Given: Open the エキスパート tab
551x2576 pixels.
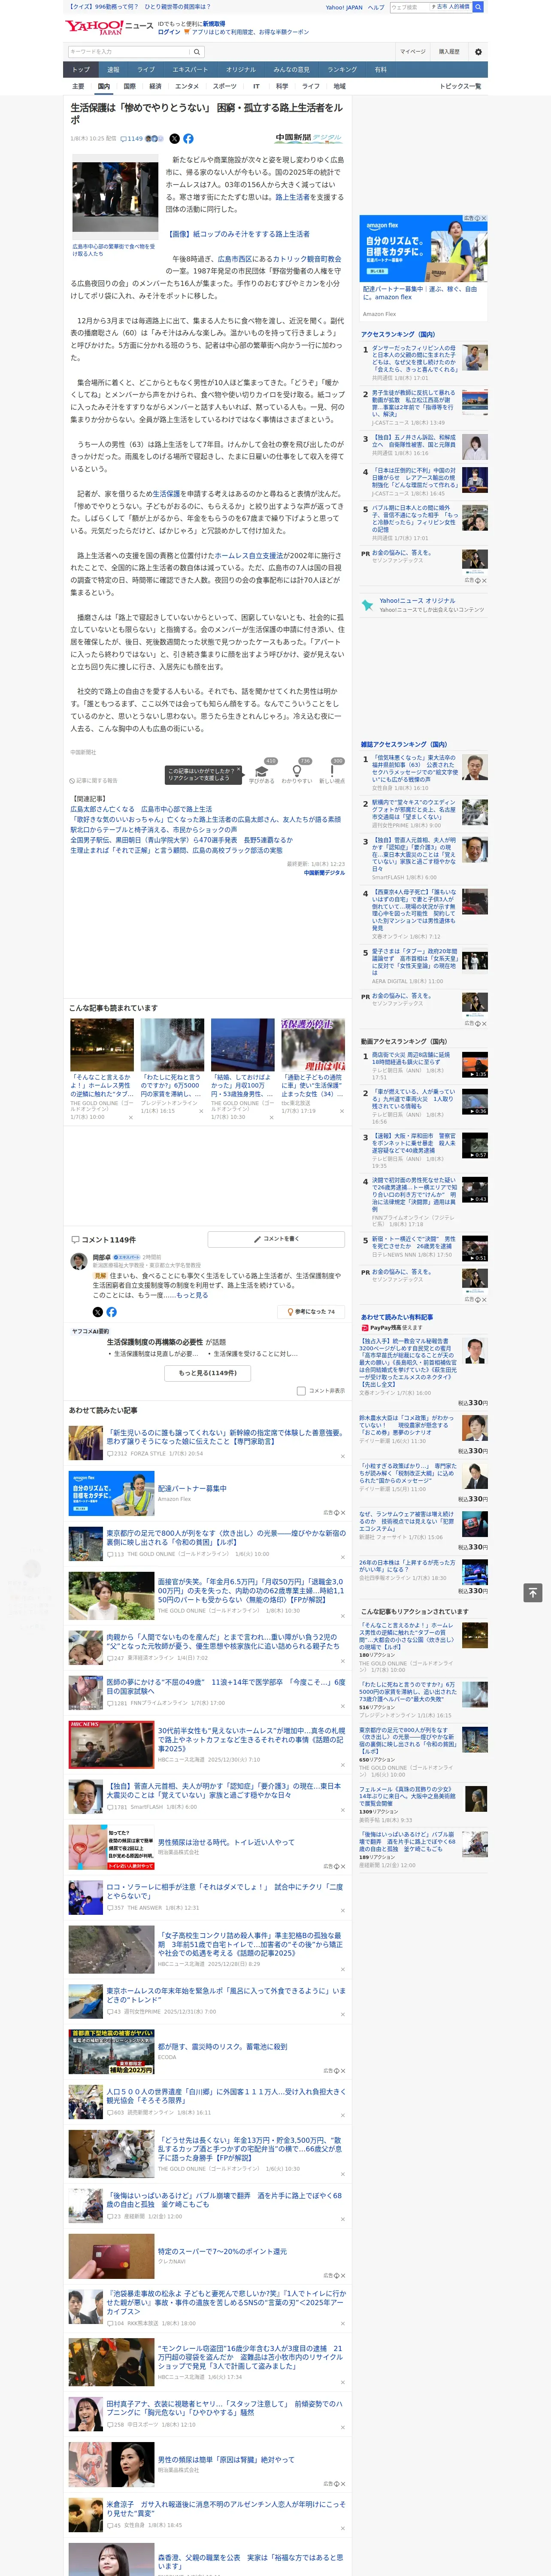Looking at the screenshot, I should 190,69.
